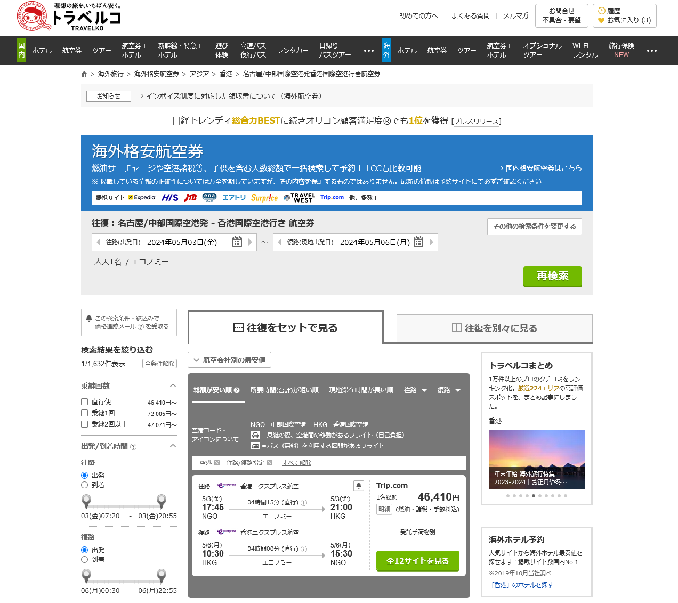Select 到着 radio under 往路
Viewport: 678px width, 603px height.
[84, 485]
